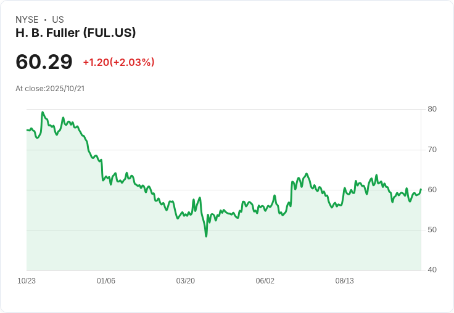Viewport: 454px width, 313px height.
Task: Click the H. B. Fuller (FUL.US) title
Action: (76, 33)
